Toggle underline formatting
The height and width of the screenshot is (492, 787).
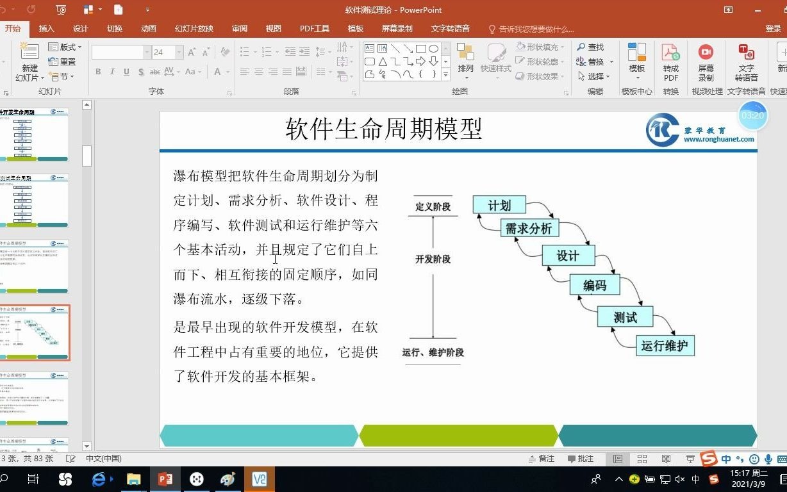pyautogui.click(x=128, y=72)
